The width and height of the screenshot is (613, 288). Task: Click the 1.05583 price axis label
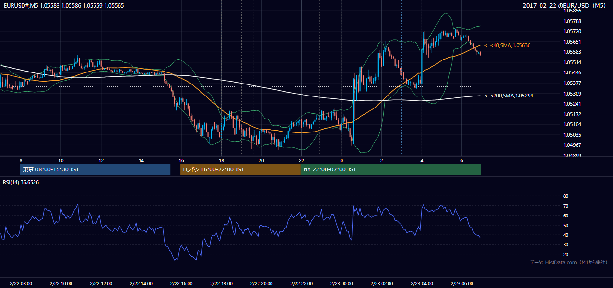tap(573, 52)
